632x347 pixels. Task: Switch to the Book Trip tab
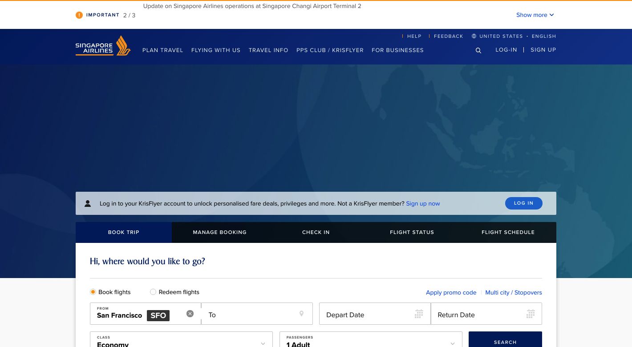click(x=124, y=232)
